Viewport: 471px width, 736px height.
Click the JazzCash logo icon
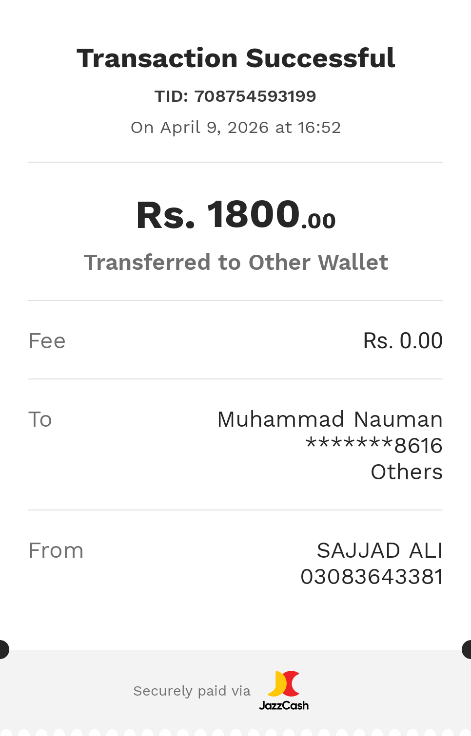point(284,683)
